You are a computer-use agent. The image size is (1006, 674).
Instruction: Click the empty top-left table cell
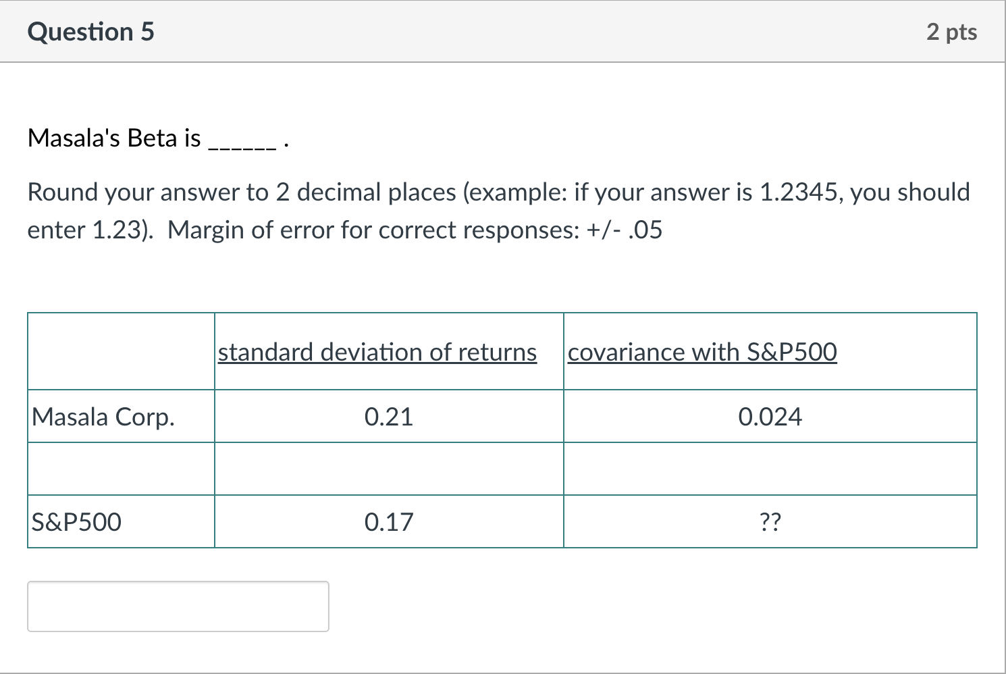coord(122,351)
